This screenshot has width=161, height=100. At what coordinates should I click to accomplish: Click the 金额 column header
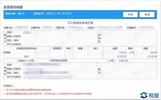click(x=115, y=48)
